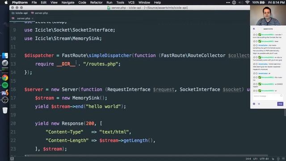Open the PhpStorm application menu

point(20,3)
